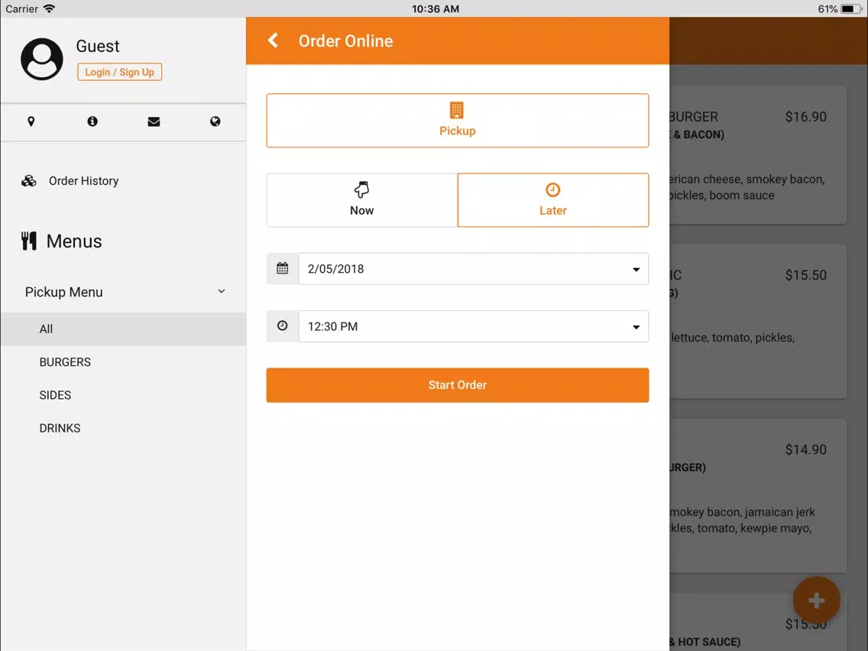Open the globe website icon
Image resolution: width=868 pixels, height=651 pixels.
tap(215, 121)
